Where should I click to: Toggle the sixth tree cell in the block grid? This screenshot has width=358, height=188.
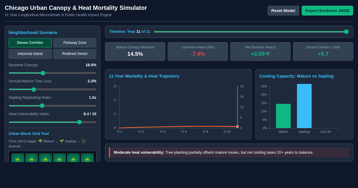tap(87, 158)
